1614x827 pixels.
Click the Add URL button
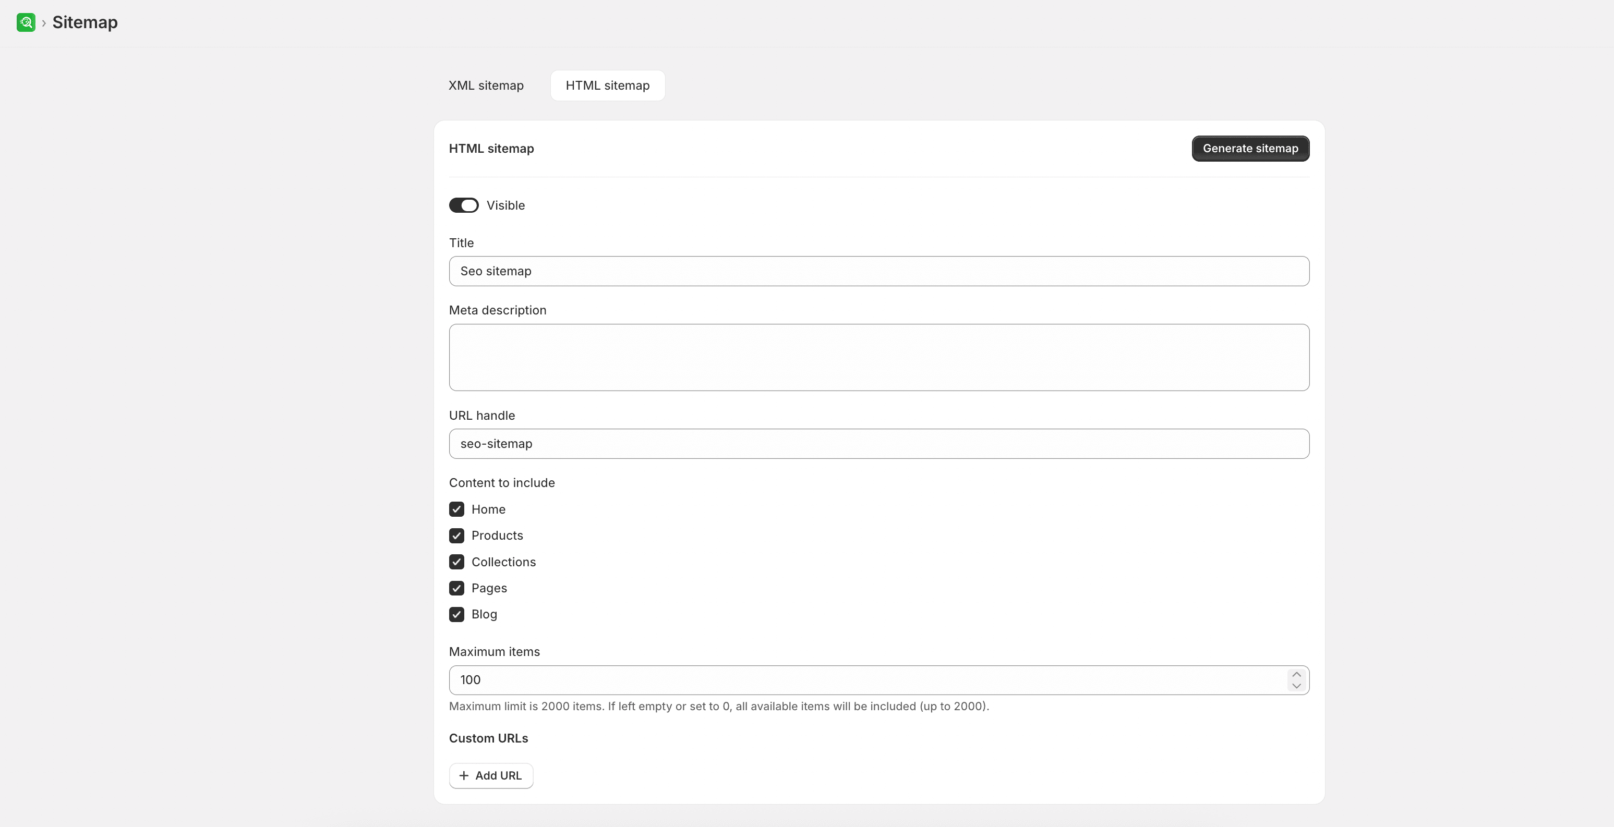[x=490, y=775]
